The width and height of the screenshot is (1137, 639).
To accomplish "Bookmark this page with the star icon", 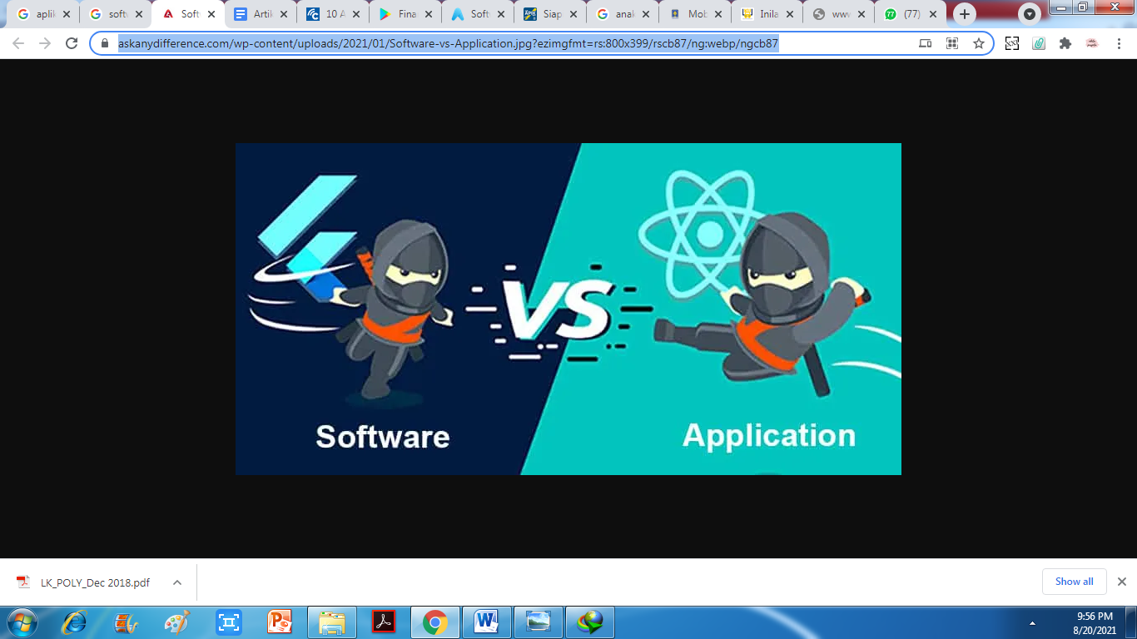I will coord(979,43).
